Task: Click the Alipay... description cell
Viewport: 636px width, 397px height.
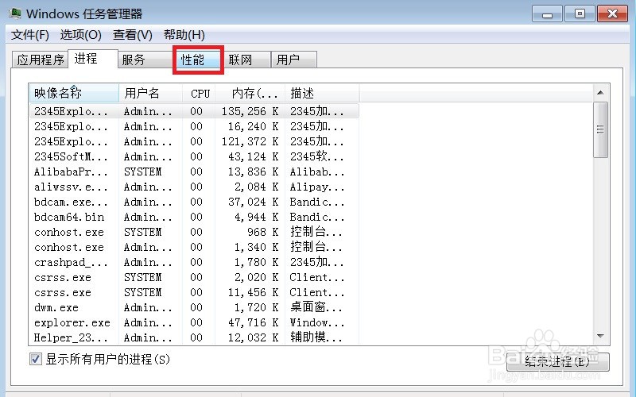Action: click(317, 187)
